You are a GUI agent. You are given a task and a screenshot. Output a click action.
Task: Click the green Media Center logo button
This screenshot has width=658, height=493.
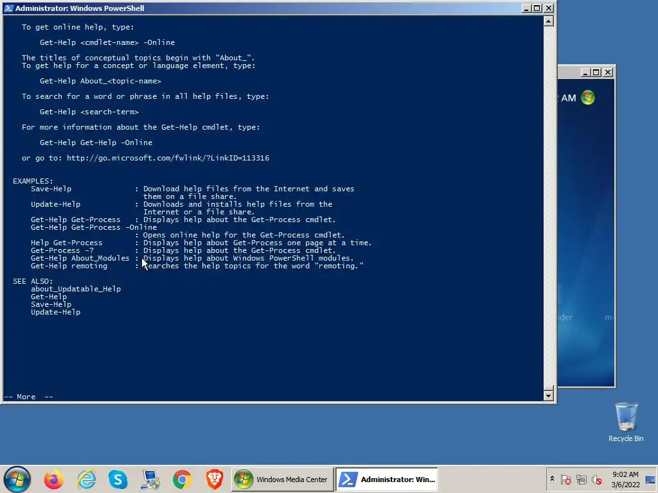(x=588, y=98)
